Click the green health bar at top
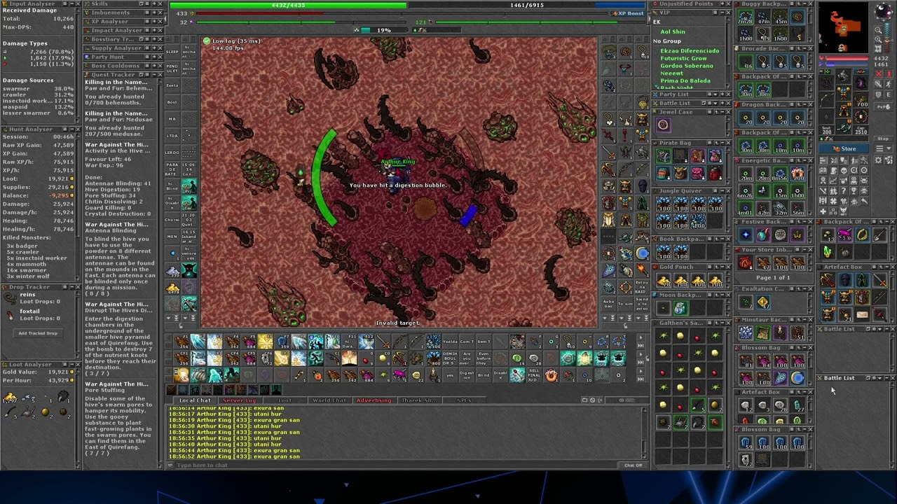 pyautogui.click(x=288, y=5)
